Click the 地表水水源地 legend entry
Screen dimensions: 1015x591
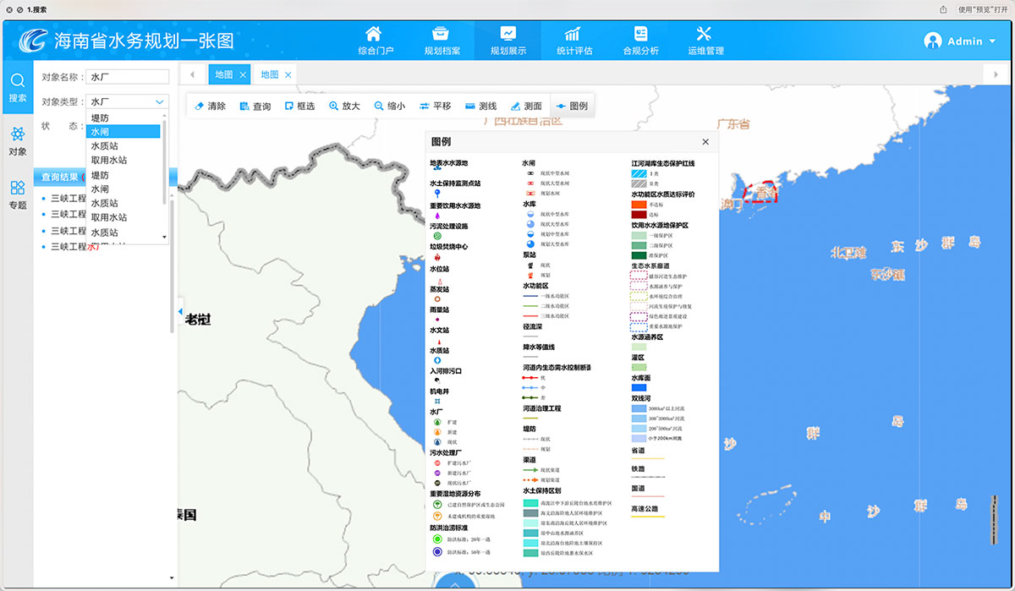click(448, 163)
